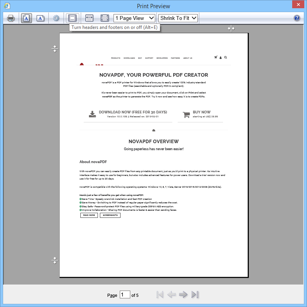Viewport: 307px width, 307px height.
Task: Open the Help question mark icon
Action: click(x=297, y=18)
